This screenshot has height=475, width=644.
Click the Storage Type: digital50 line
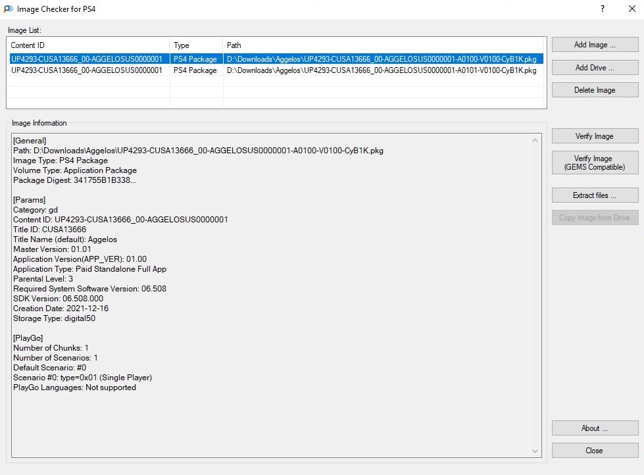(54, 318)
